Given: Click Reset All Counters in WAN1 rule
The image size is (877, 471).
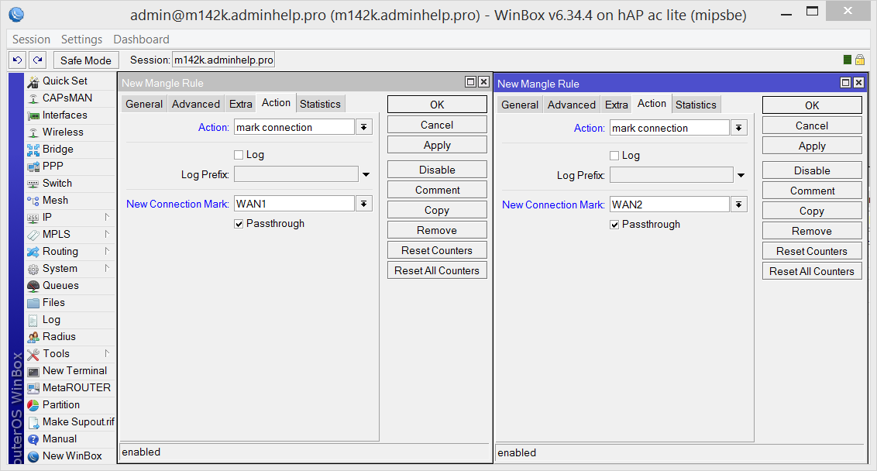Looking at the screenshot, I should [x=437, y=270].
